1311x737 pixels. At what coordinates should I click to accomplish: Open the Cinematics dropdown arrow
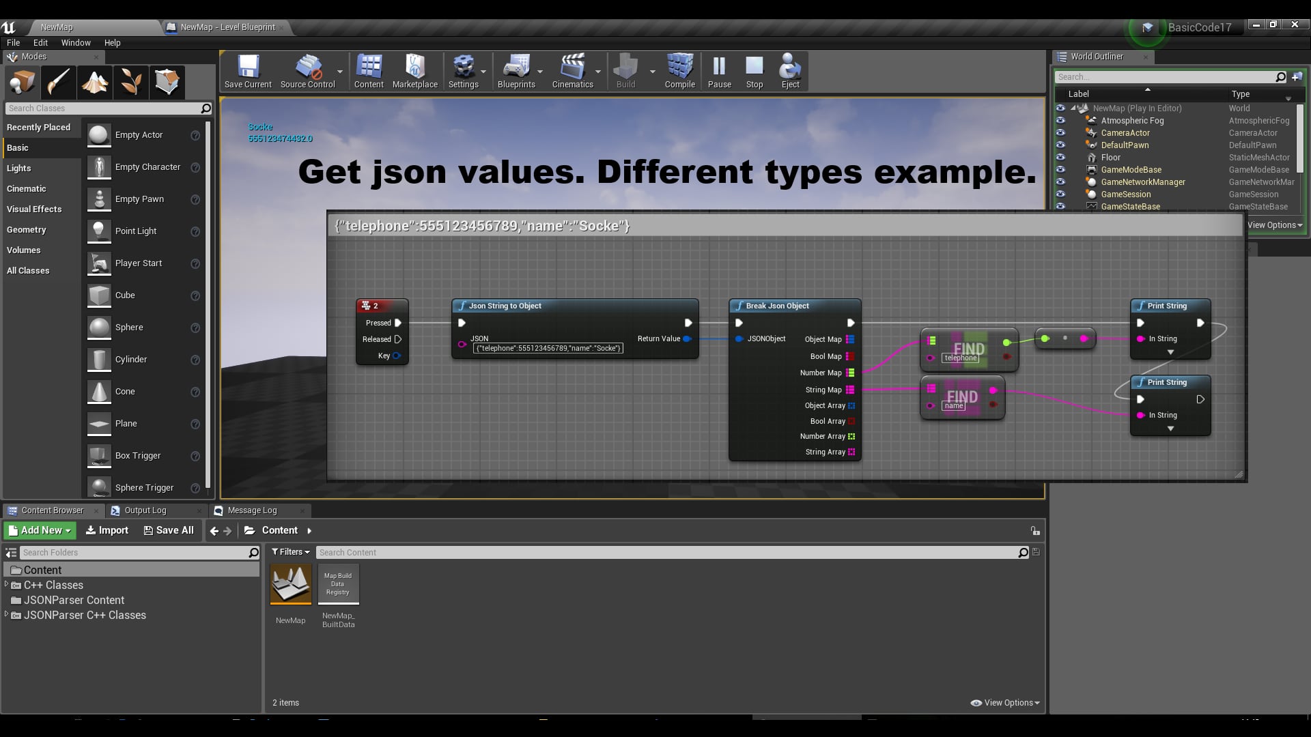pos(598,71)
